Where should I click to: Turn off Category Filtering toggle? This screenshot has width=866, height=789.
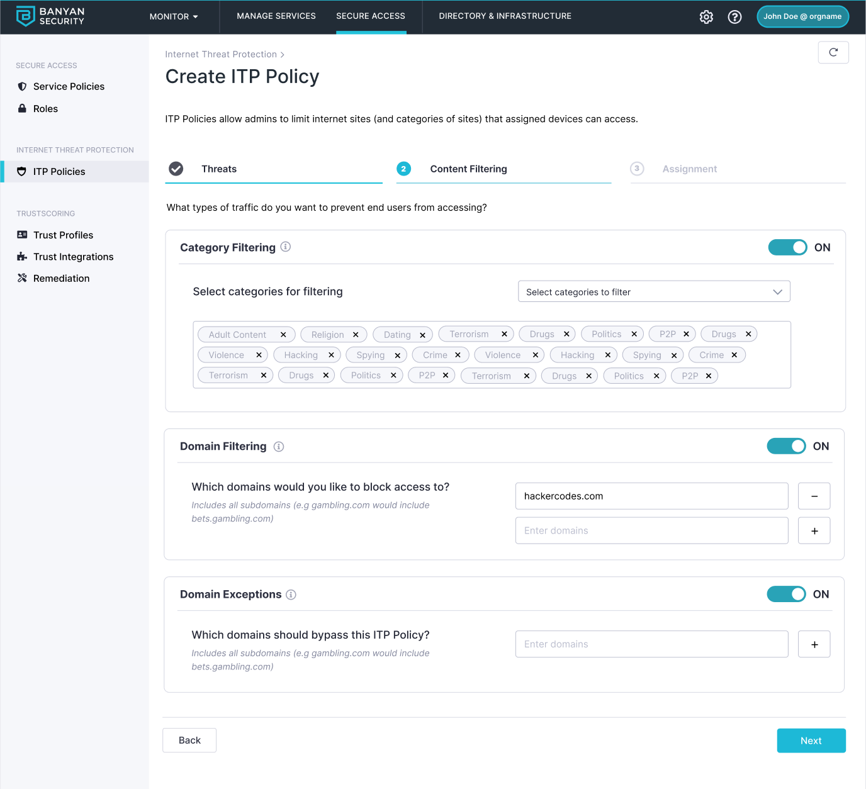click(x=787, y=247)
